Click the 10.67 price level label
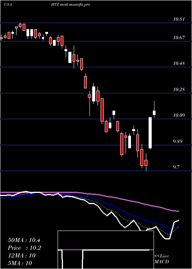 pos(179,37)
